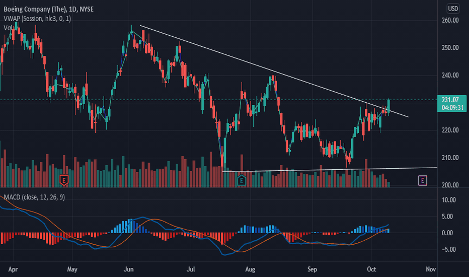Screen dimensions: 469x277
Task: Click the 260.00 price axis label
Action: click(x=450, y=20)
